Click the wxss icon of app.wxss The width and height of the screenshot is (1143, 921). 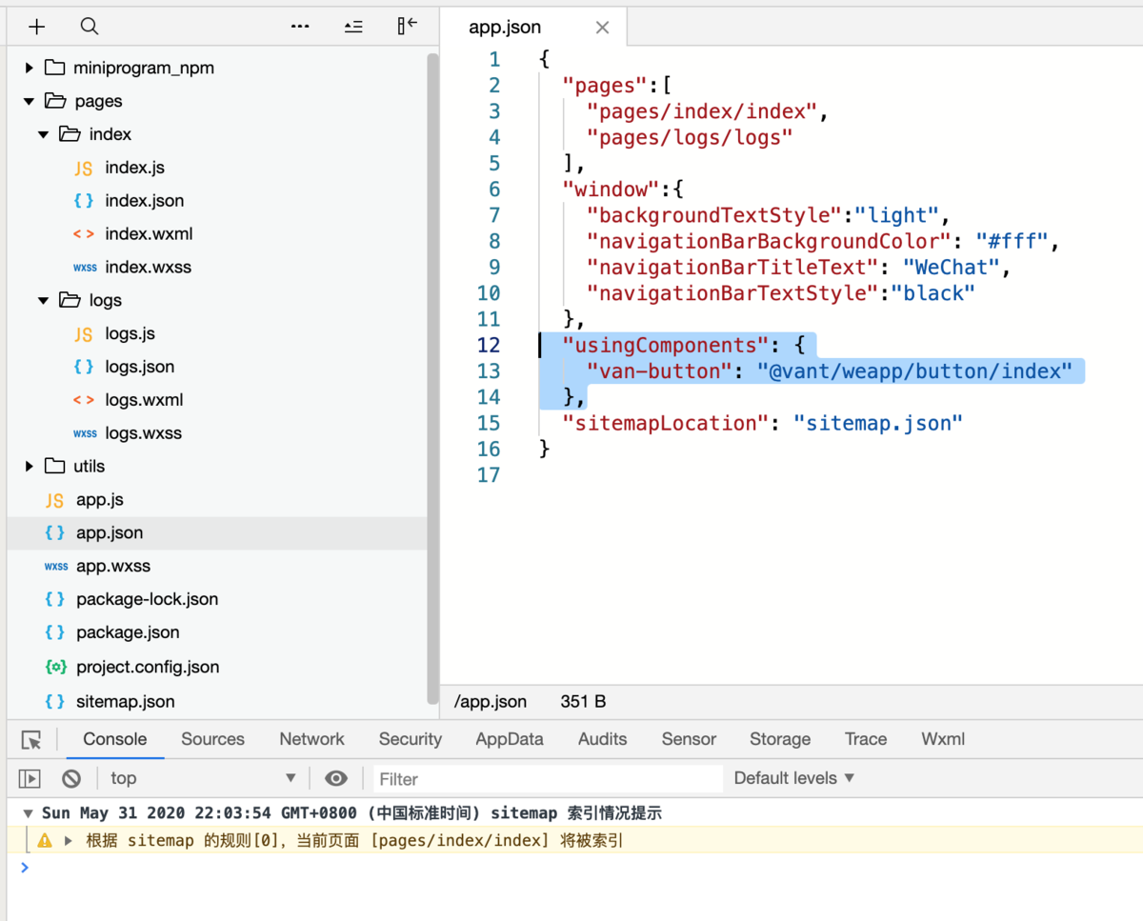point(56,566)
